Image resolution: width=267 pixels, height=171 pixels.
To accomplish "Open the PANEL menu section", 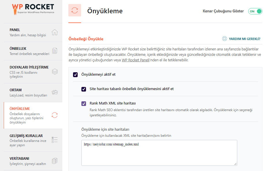I will (x=33, y=33).
